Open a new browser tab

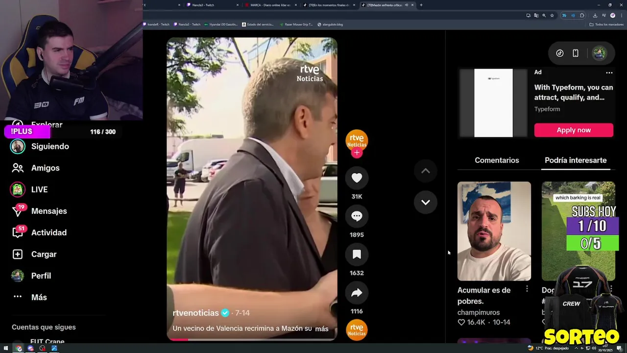click(421, 5)
